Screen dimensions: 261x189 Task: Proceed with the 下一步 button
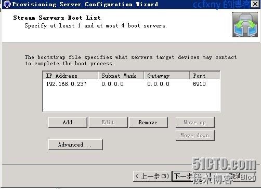click(191, 176)
